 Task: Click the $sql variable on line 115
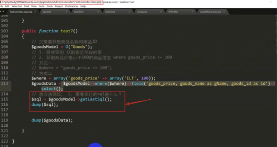36,99
